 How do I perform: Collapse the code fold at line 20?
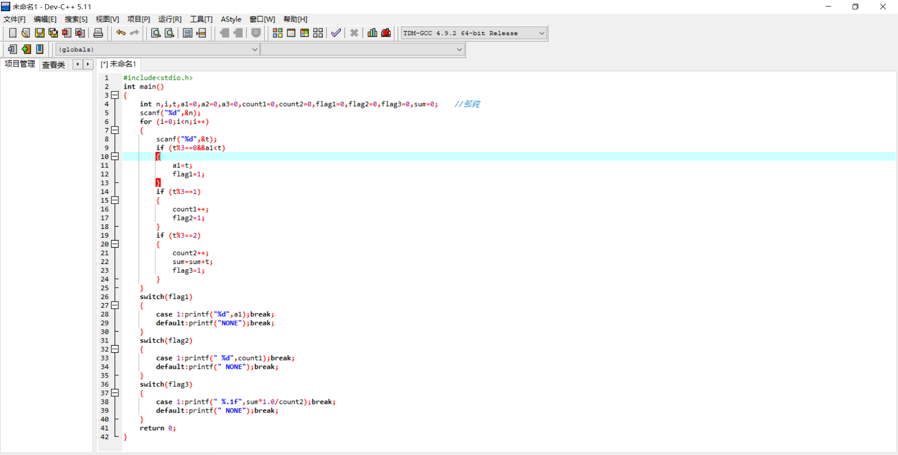point(115,244)
